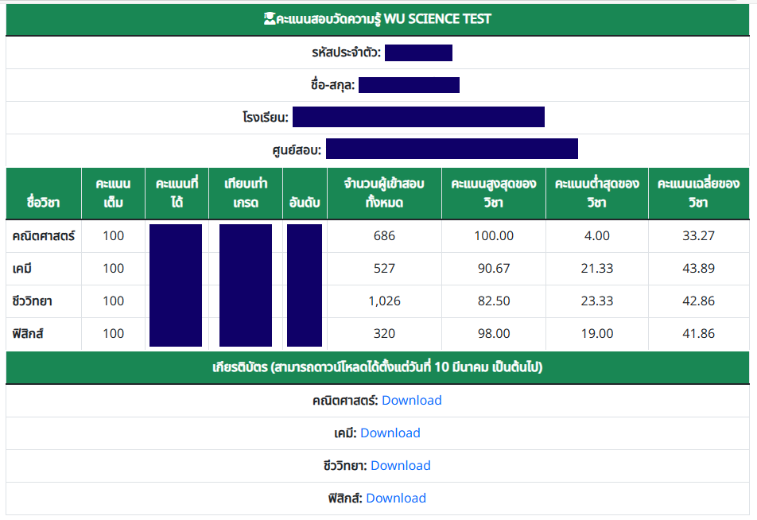Viewport: 757px width, 520px height.
Task: Click the ชื่อวิชา column header
Action: click(x=43, y=202)
